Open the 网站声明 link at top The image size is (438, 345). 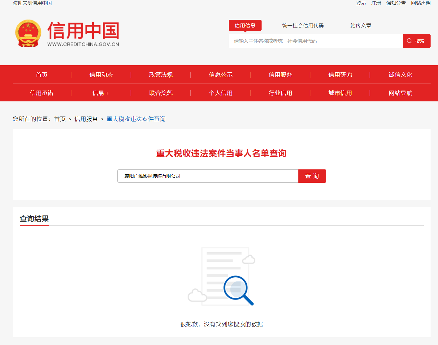(421, 3)
